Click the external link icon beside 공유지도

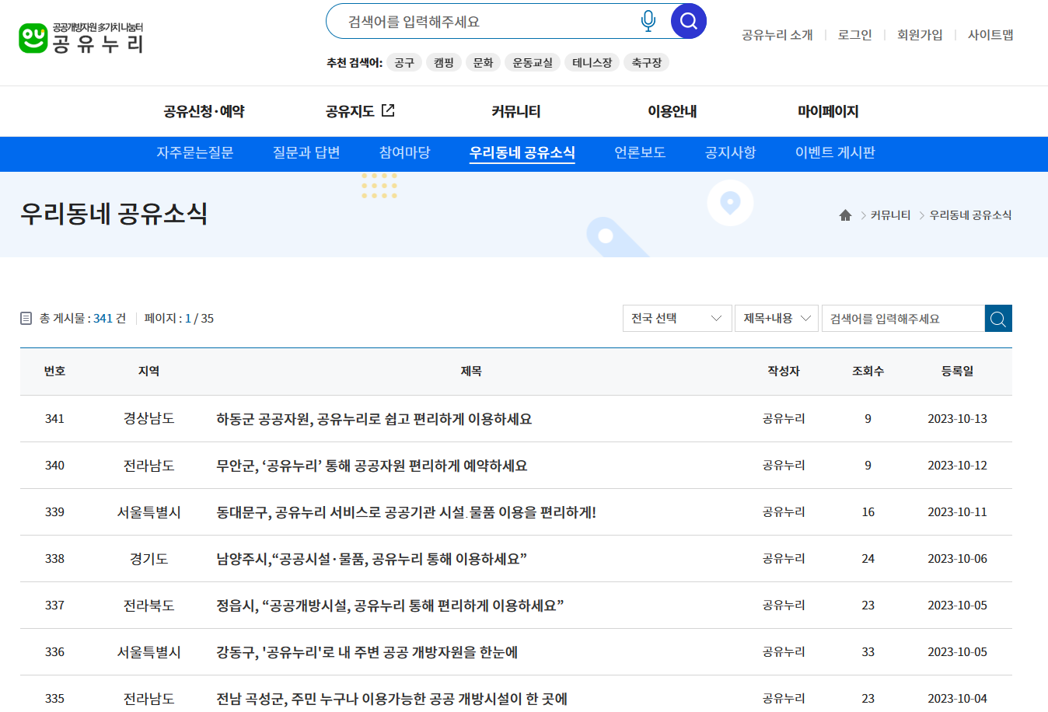coord(388,110)
